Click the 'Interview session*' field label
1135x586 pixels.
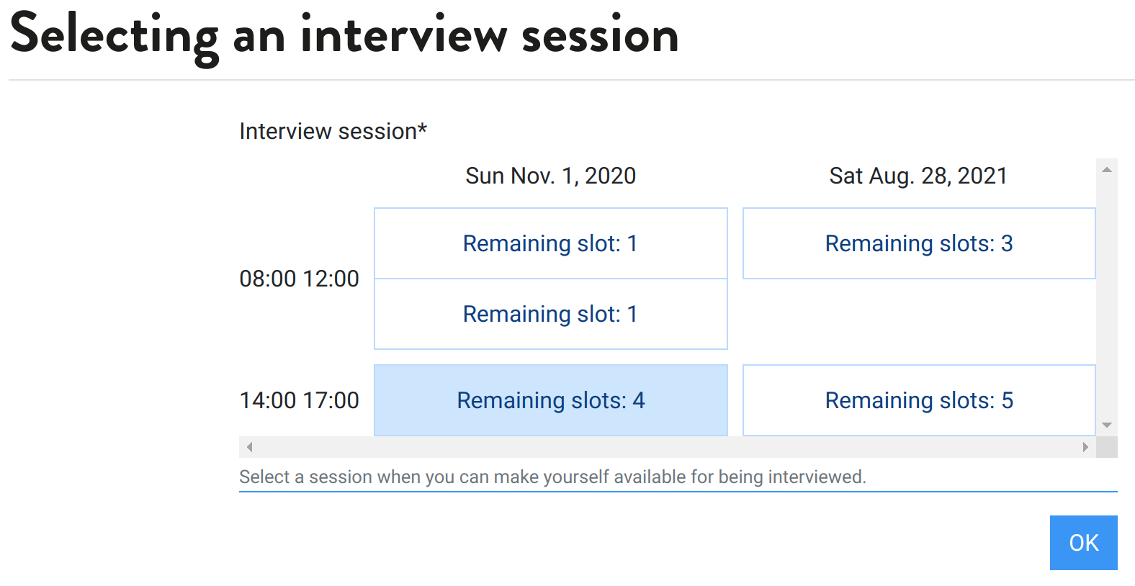pos(333,131)
